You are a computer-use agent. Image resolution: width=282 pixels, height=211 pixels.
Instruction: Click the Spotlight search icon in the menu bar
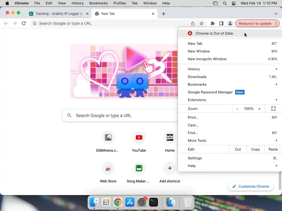click(225, 3)
